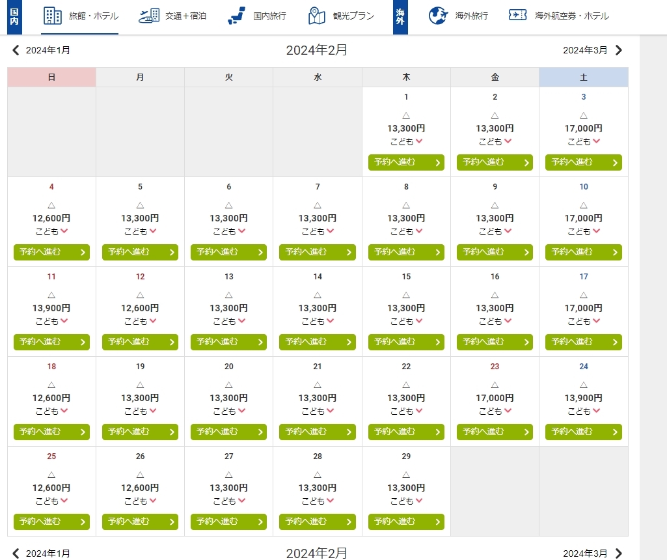Go to 2024年3月 via top link

tap(584, 50)
